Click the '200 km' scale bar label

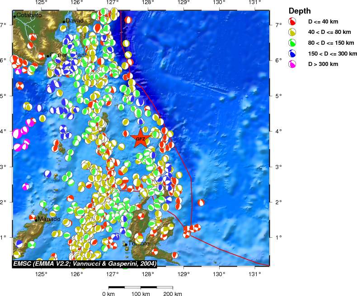(173, 294)
